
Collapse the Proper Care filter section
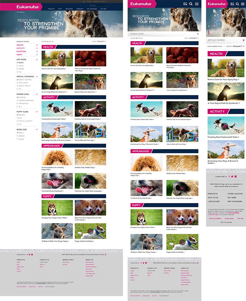point(37,94)
